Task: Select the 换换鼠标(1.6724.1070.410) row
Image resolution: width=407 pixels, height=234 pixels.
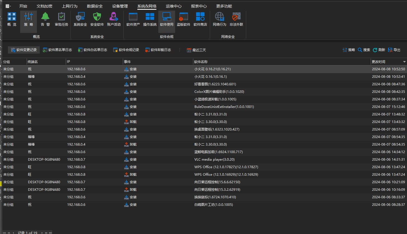Action: (204, 197)
